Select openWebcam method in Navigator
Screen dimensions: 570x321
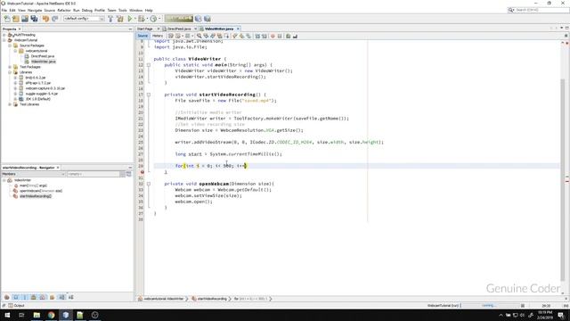(x=41, y=191)
